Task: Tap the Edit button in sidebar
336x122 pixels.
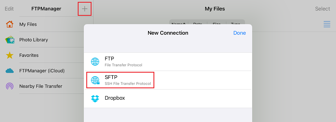Action: click(x=9, y=9)
